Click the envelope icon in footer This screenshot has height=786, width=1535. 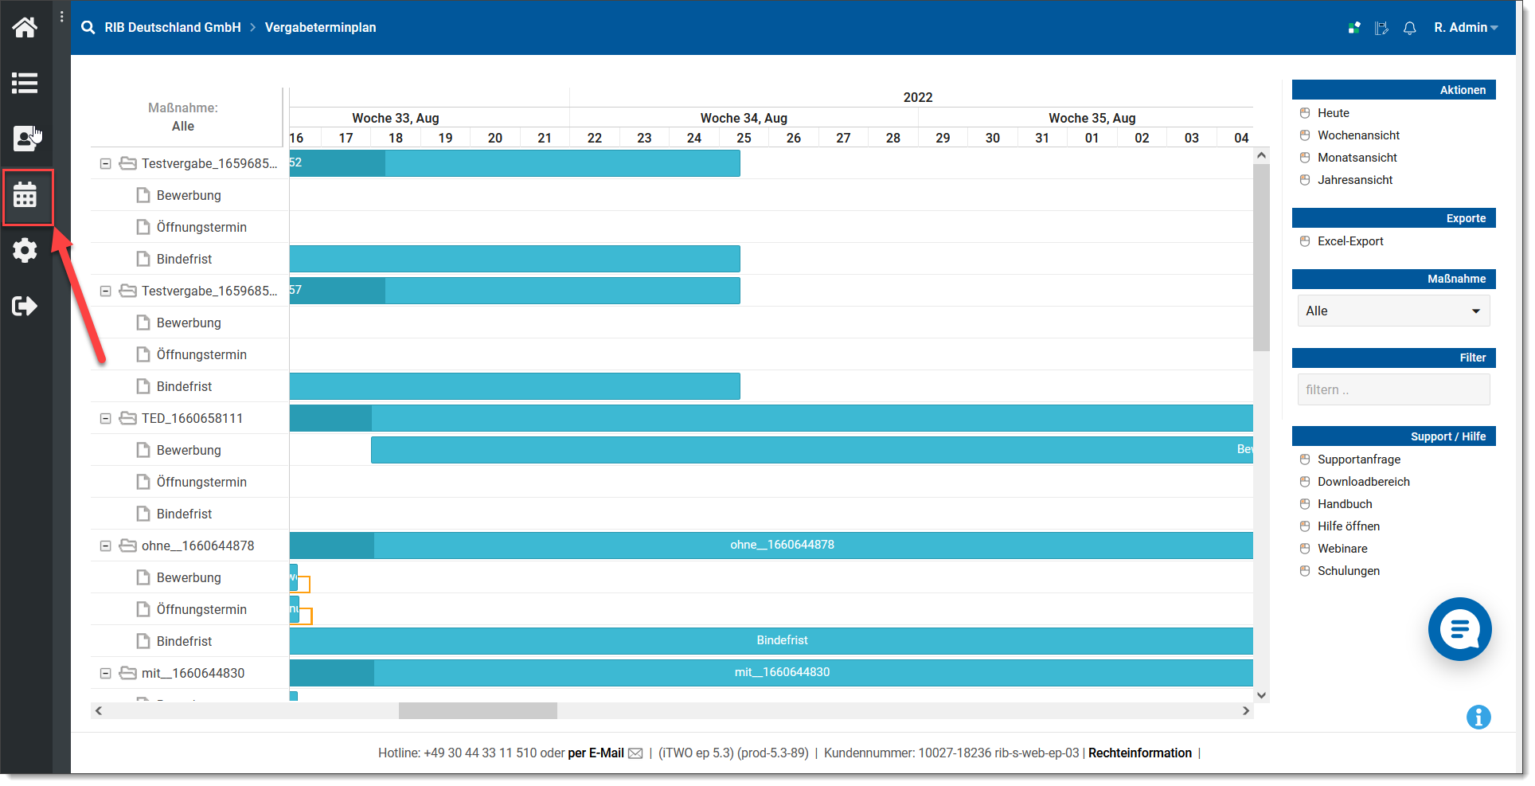pyautogui.click(x=635, y=753)
